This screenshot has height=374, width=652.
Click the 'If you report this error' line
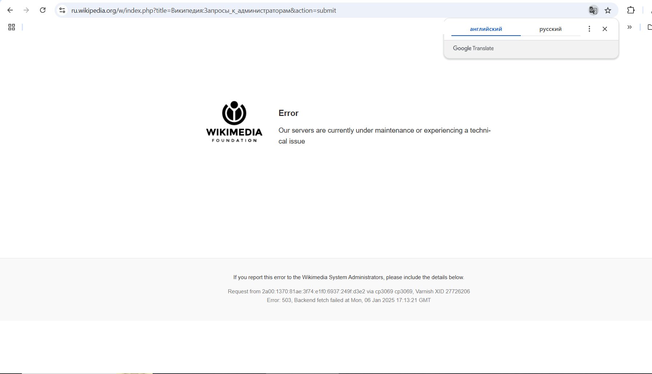tap(349, 277)
